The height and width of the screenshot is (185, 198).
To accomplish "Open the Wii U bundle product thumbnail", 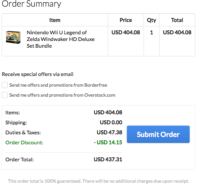I will [13, 37].
